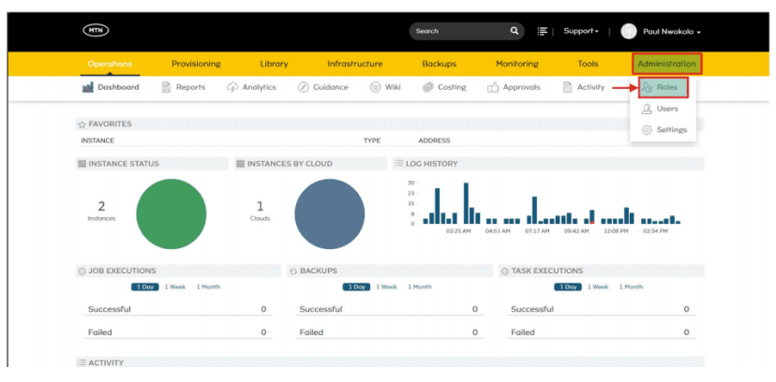Screen dimensions: 776x382
Task: Click the Instances By Cloud header icon
Action: click(x=241, y=164)
